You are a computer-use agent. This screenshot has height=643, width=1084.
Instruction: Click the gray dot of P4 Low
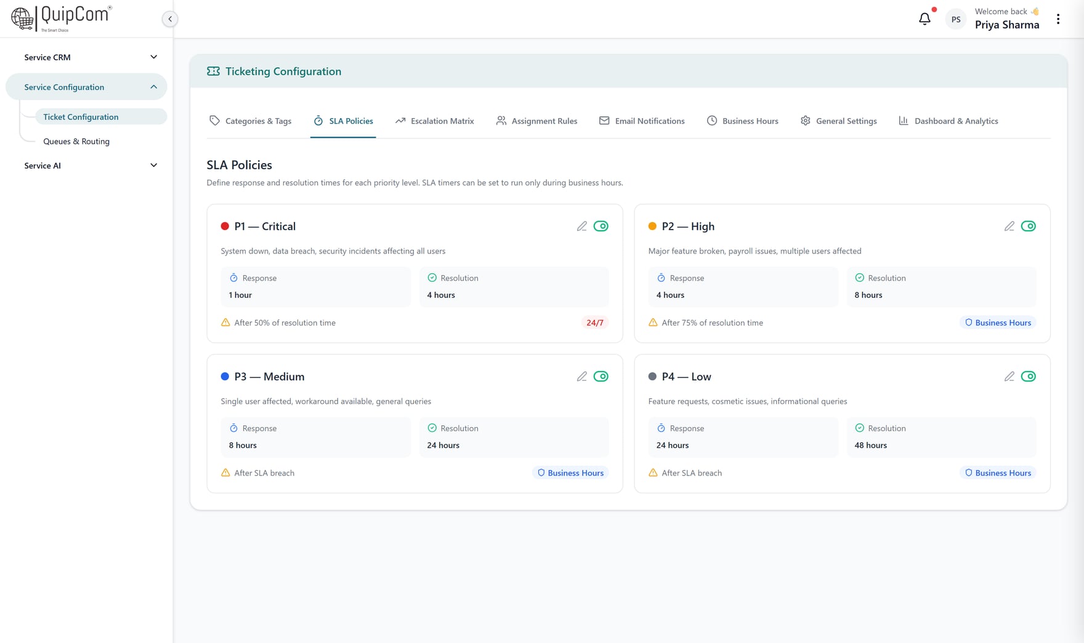652,377
